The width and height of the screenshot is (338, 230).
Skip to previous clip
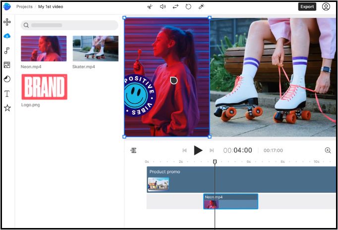click(184, 150)
